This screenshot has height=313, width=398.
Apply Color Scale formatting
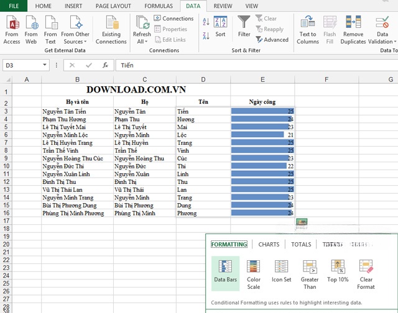click(x=253, y=273)
